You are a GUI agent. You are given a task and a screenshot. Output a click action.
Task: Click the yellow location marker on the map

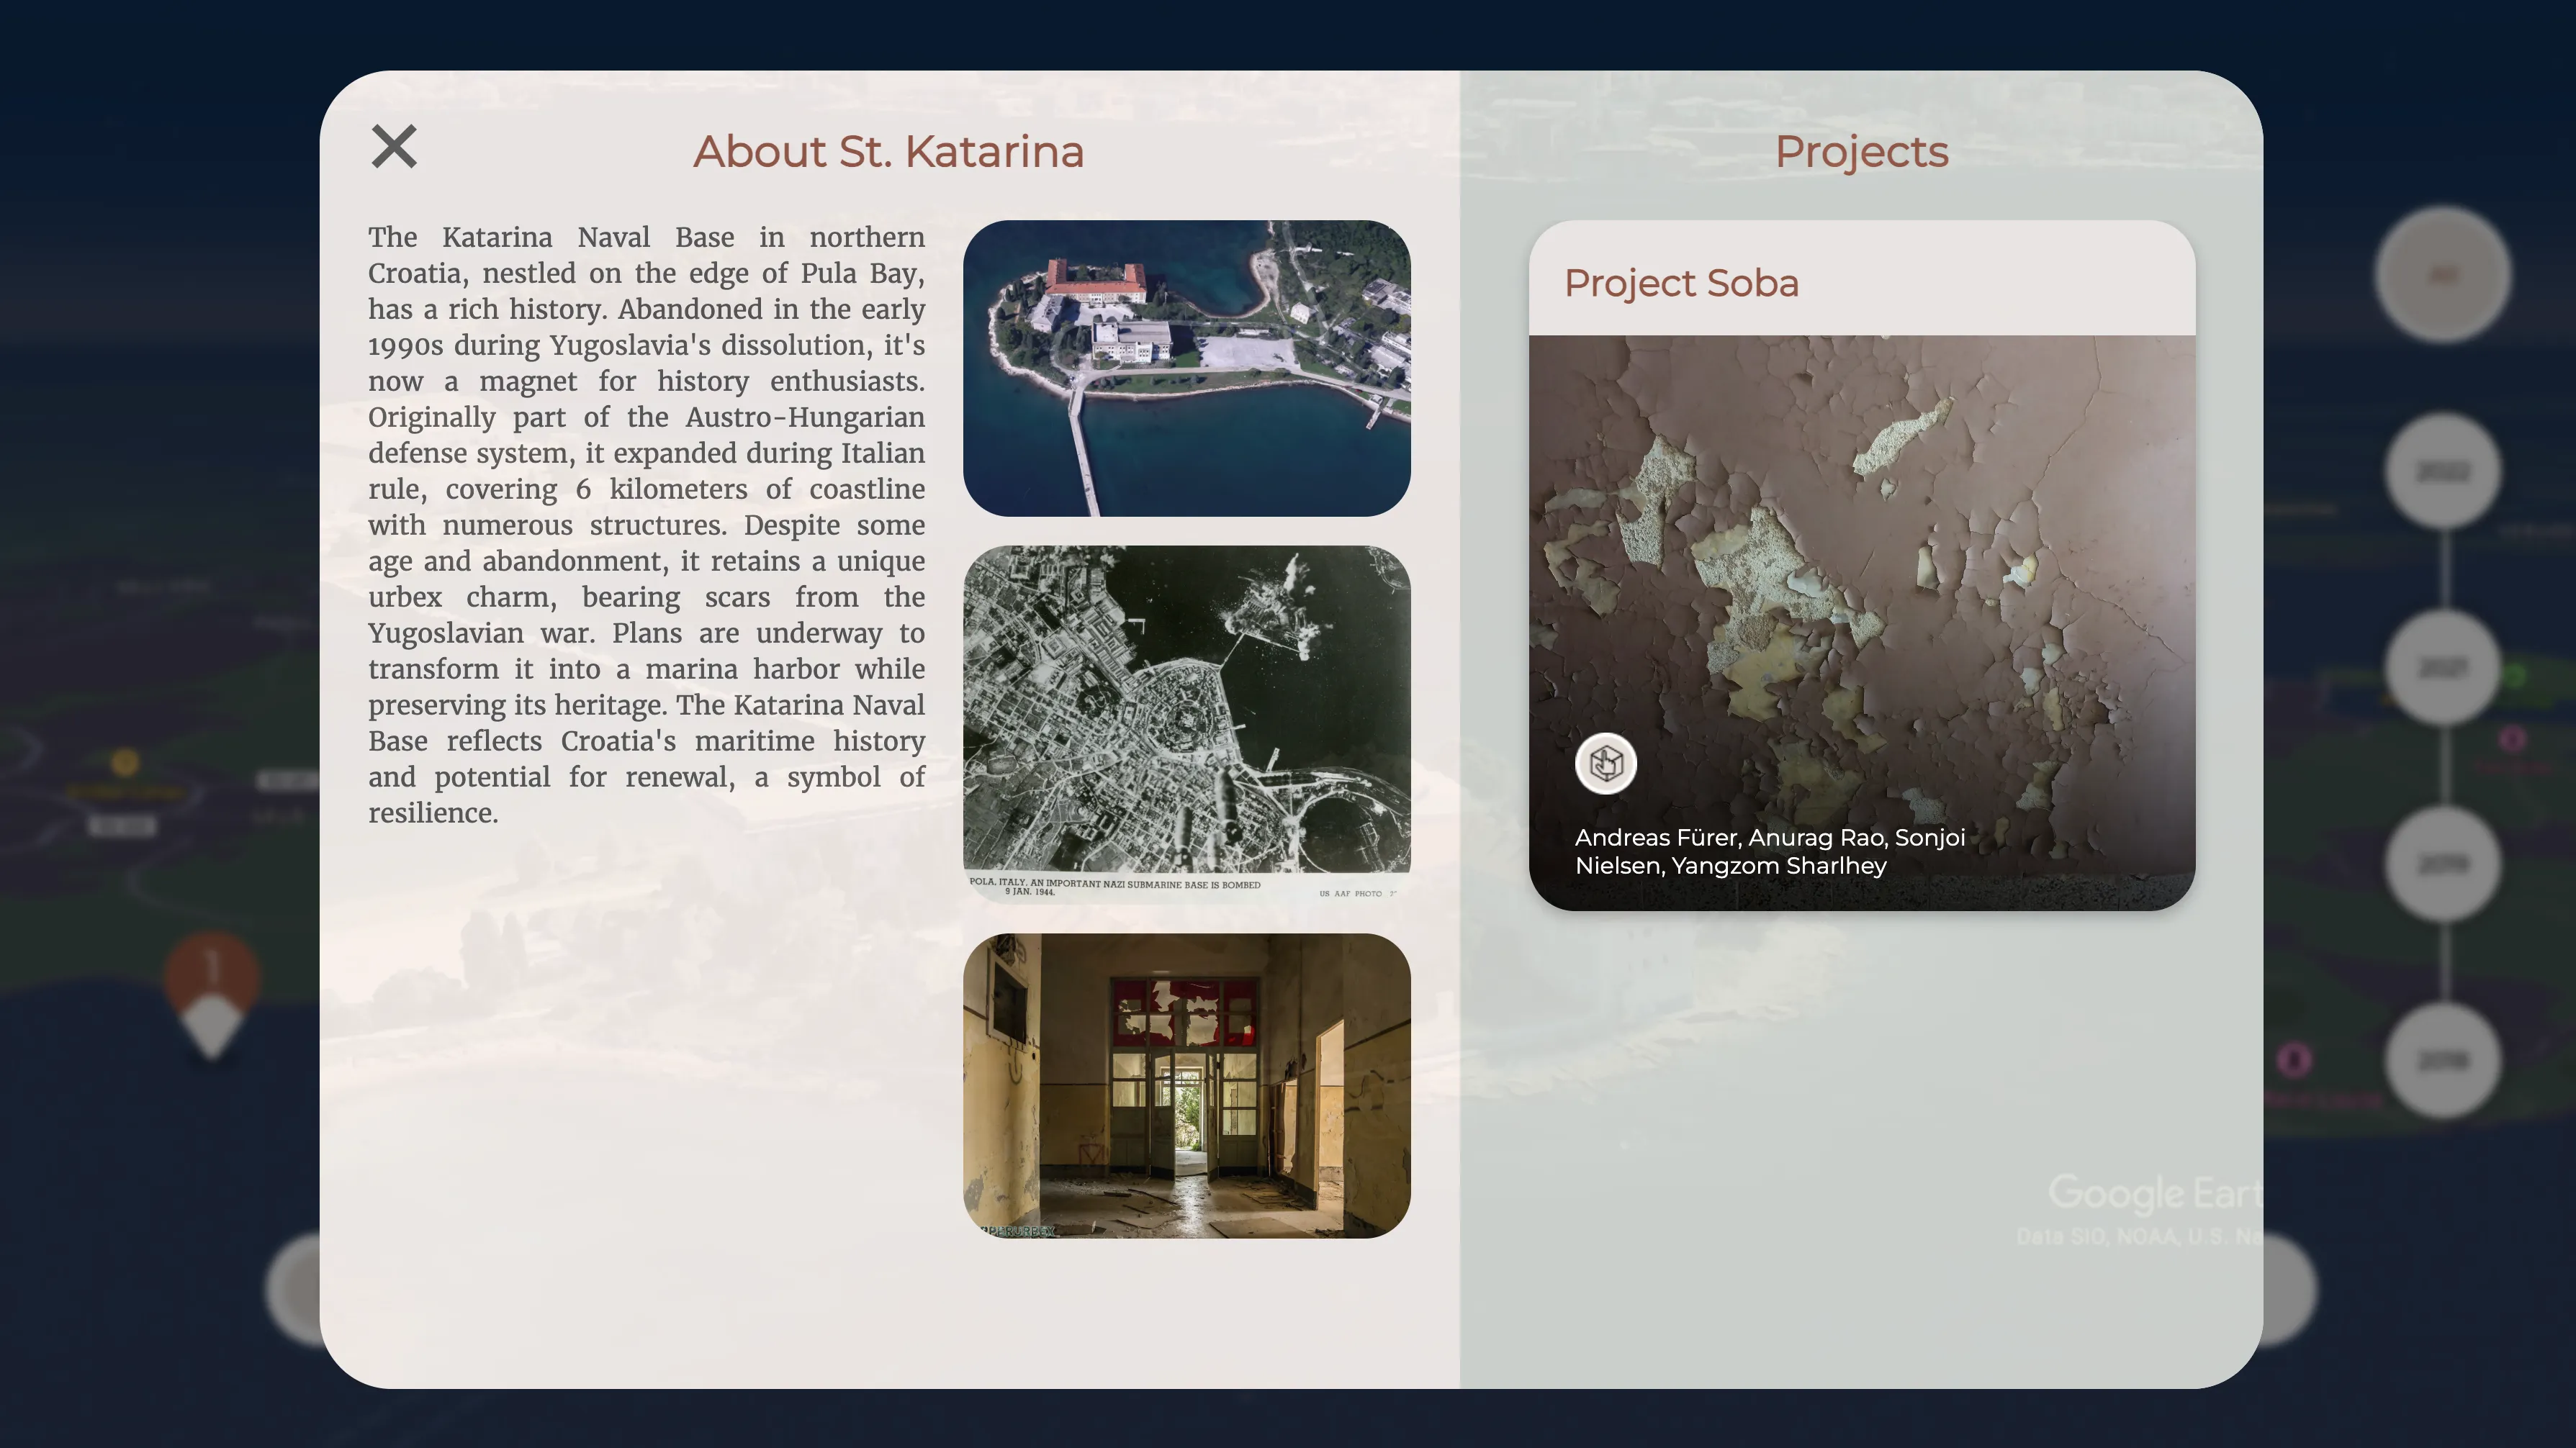pyautogui.click(x=125, y=764)
